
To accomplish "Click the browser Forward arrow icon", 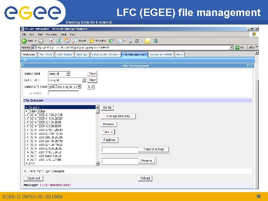I will [x=41, y=41].
